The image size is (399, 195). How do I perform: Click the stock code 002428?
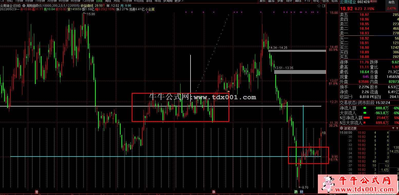364,2
